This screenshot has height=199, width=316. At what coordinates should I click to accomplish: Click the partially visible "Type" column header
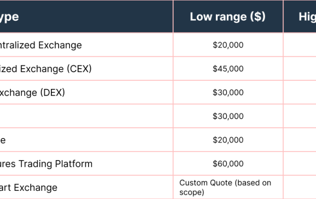[x=9, y=17]
